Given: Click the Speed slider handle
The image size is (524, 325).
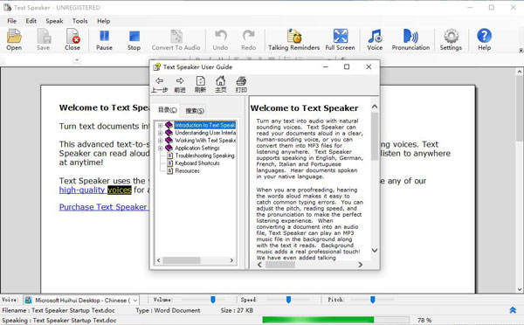Looking at the screenshot, I should 288,300.
